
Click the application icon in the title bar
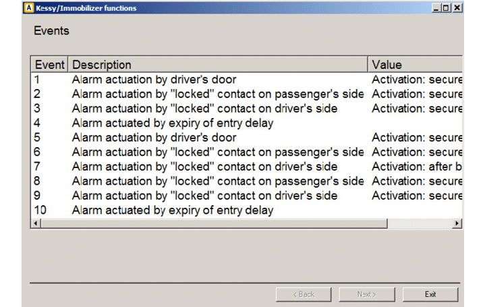pos(28,8)
